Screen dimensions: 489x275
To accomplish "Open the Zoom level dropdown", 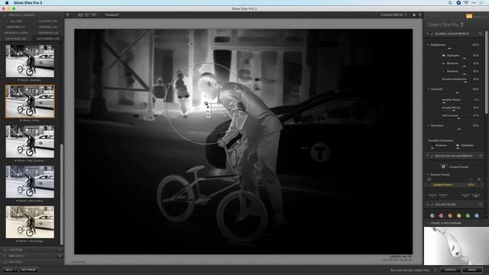I will click(393, 15).
